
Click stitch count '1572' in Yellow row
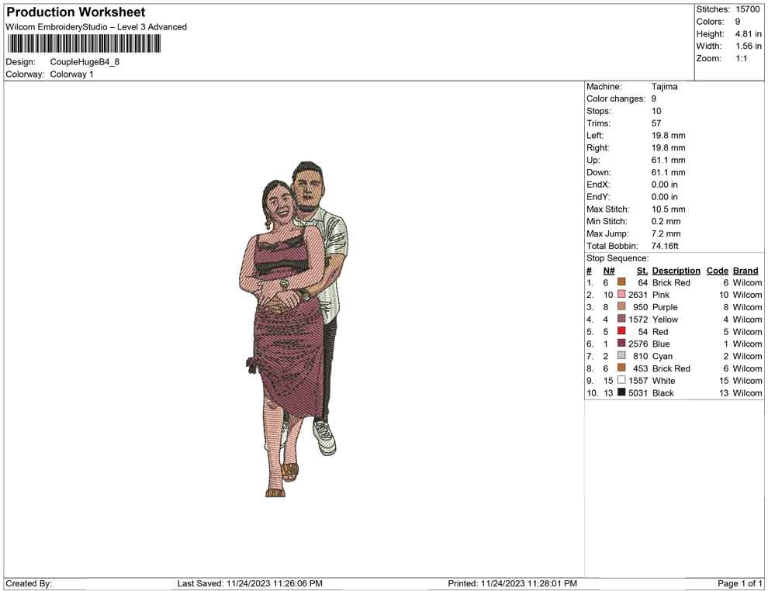click(x=638, y=320)
